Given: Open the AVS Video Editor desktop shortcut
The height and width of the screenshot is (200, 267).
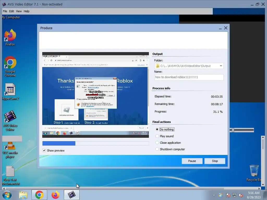Looking at the screenshot, I should [10, 121].
